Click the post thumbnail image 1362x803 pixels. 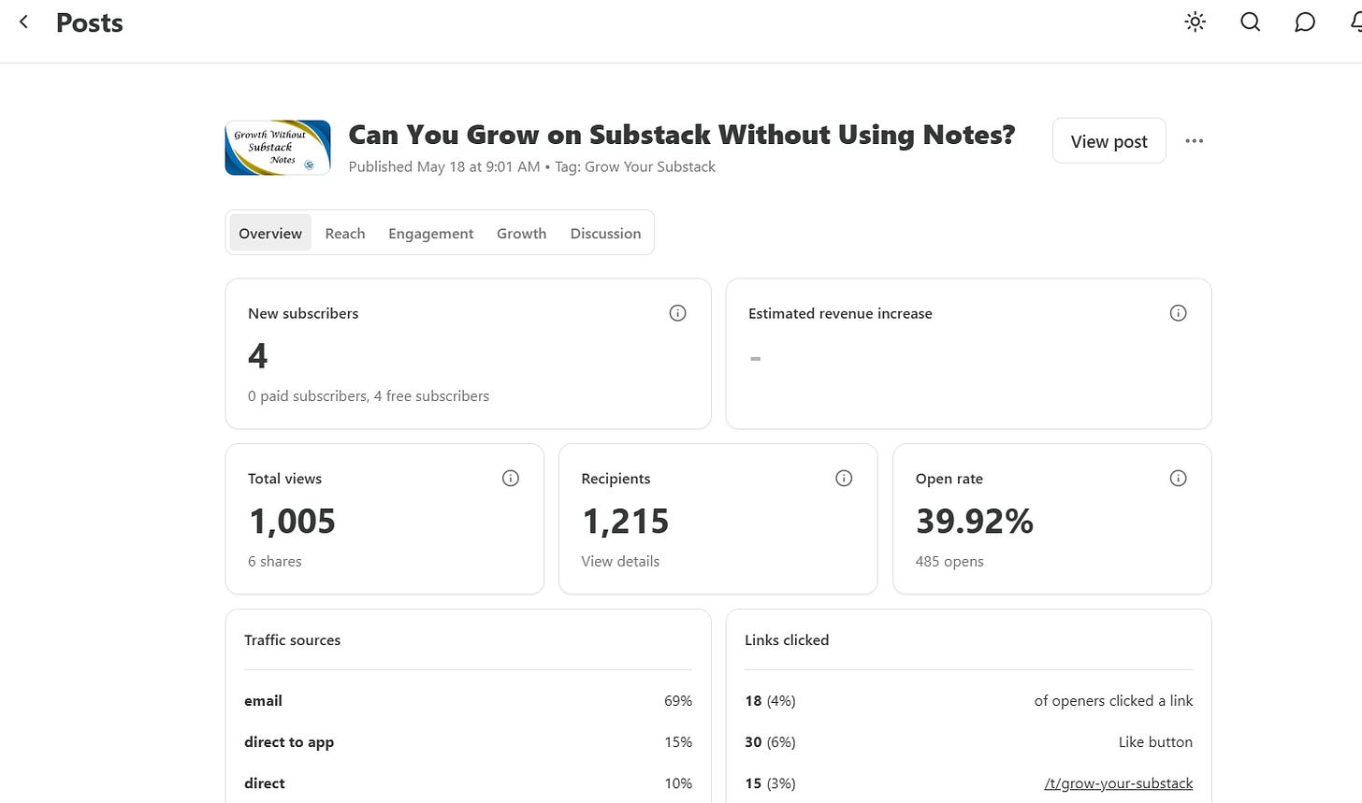coord(278,148)
